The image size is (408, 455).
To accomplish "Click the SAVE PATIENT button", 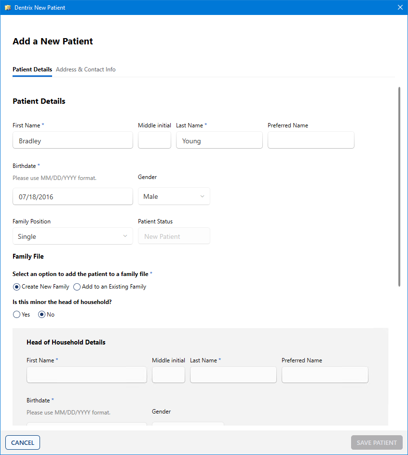I will pyautogui.click(x=377, y=442).
